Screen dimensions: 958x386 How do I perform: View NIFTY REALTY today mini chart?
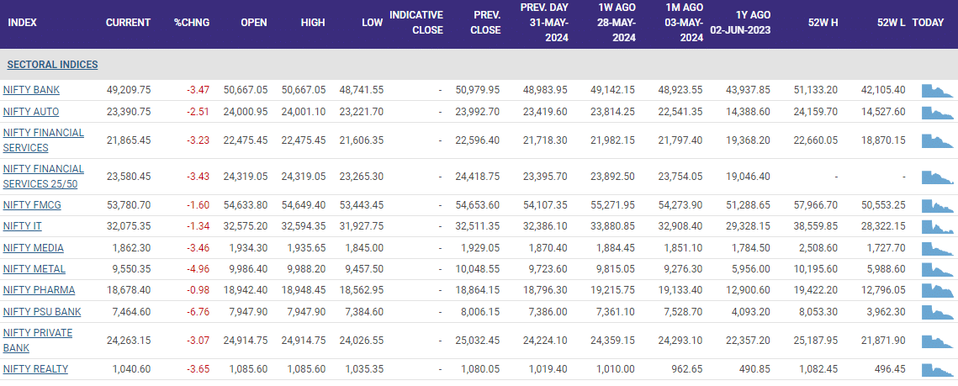(938, 369)
